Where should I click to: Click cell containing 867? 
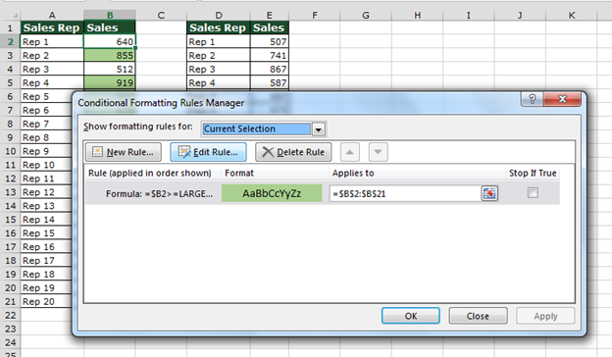coord(270,69)
